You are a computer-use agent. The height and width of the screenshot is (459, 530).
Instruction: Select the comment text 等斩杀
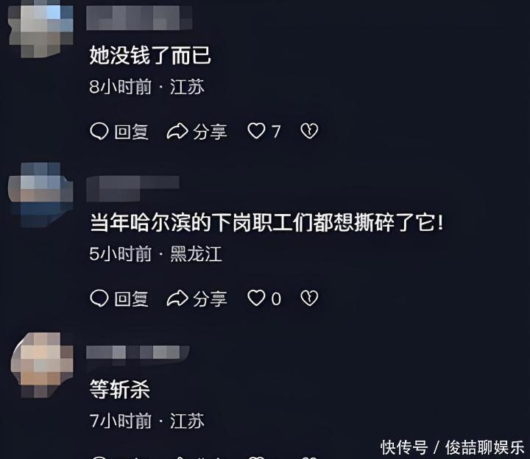120,389
